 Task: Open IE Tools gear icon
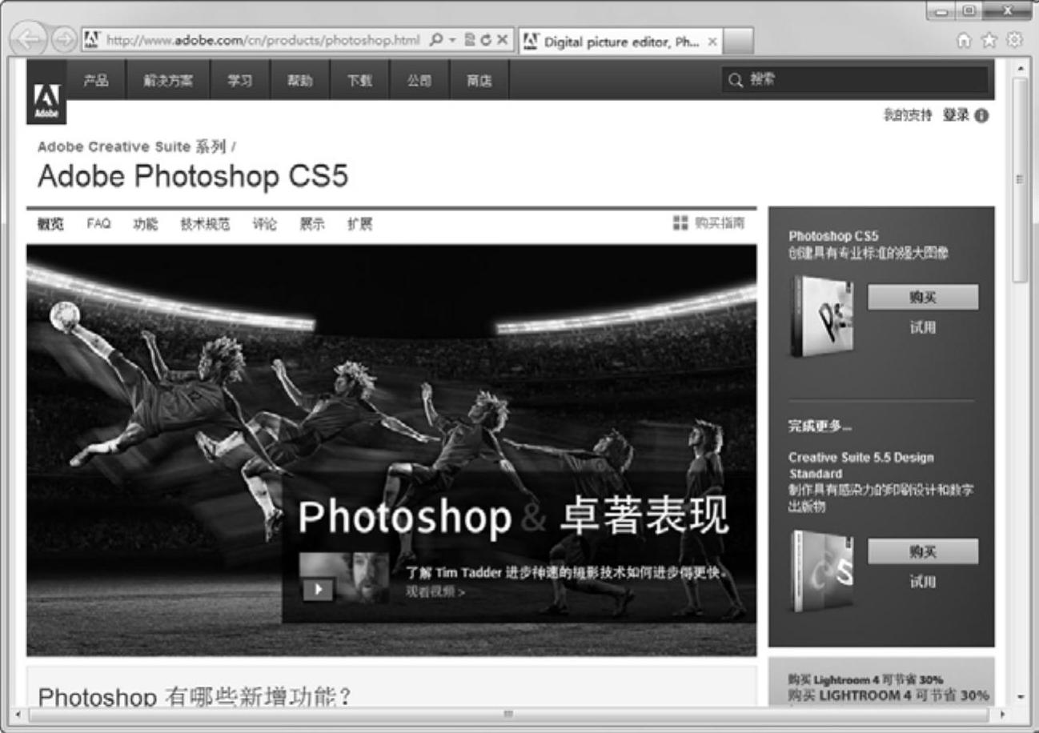(1014, 41)
